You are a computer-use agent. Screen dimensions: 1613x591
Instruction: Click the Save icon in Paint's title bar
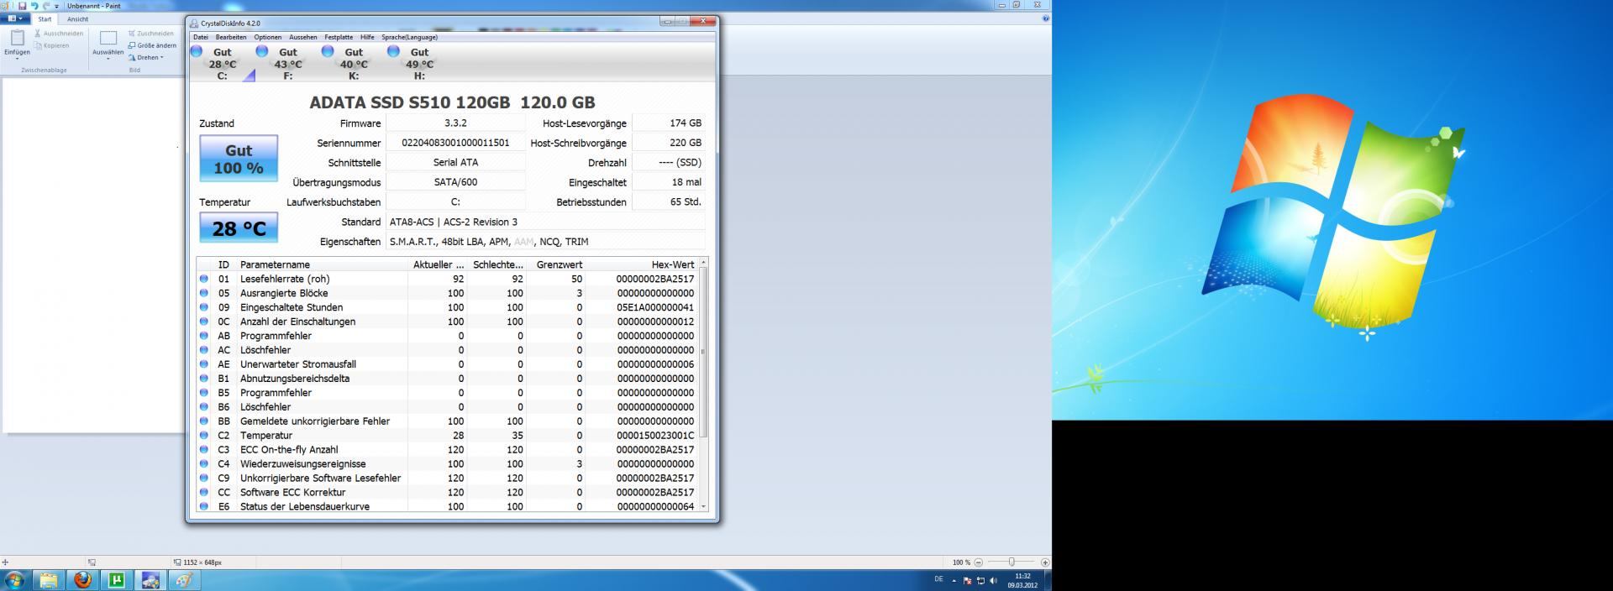(23, 5)
